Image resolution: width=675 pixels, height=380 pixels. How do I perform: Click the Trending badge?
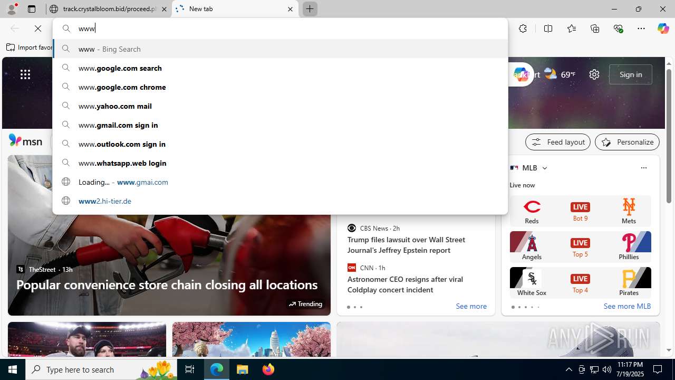tap(305, 304)
